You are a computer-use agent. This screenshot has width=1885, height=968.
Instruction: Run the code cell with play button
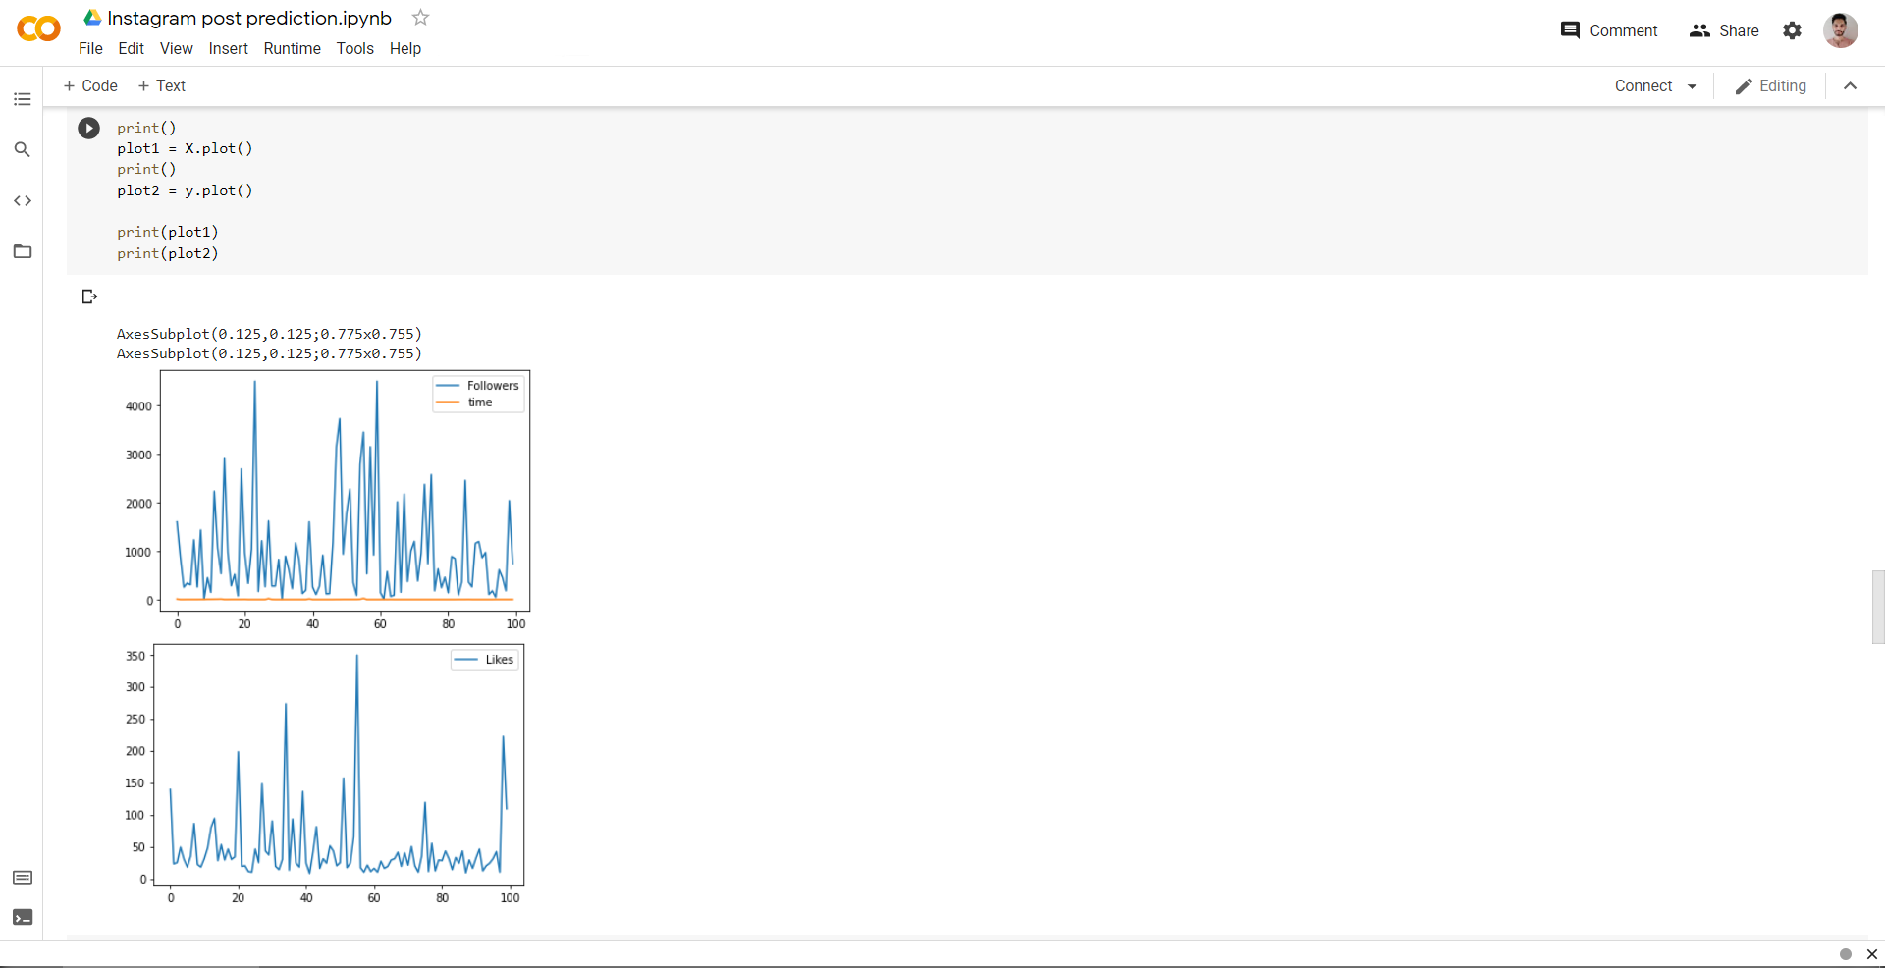(x=88, y=128)
